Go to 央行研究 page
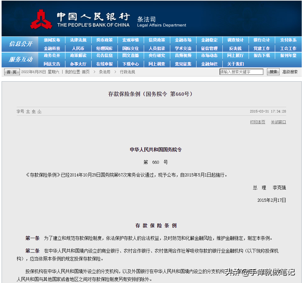Image resolution: width=302 pixels, height=283 pixels. pos(157,55)
